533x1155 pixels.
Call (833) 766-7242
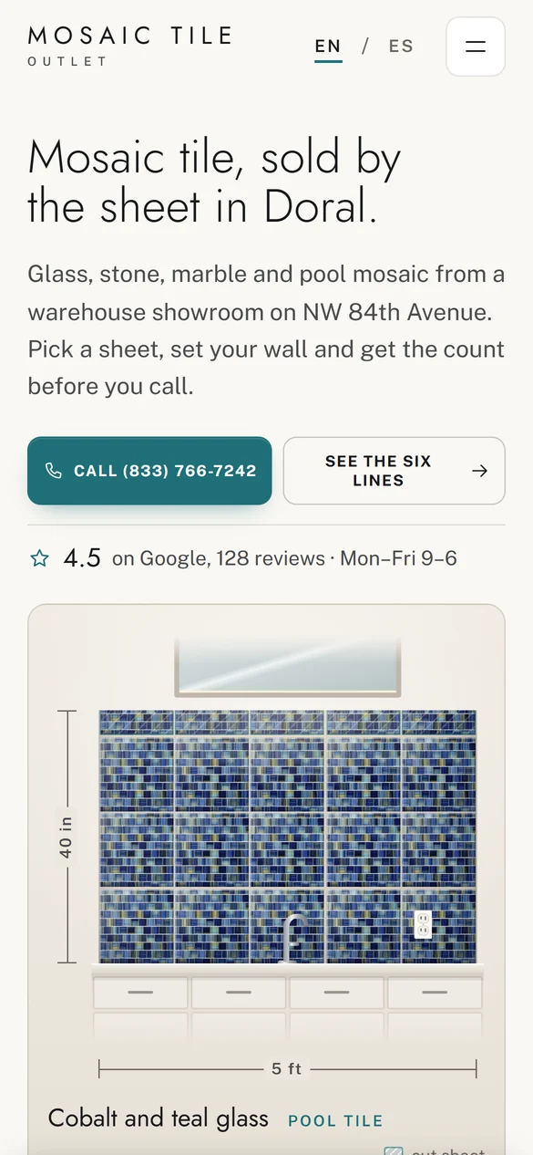[149, 471]
